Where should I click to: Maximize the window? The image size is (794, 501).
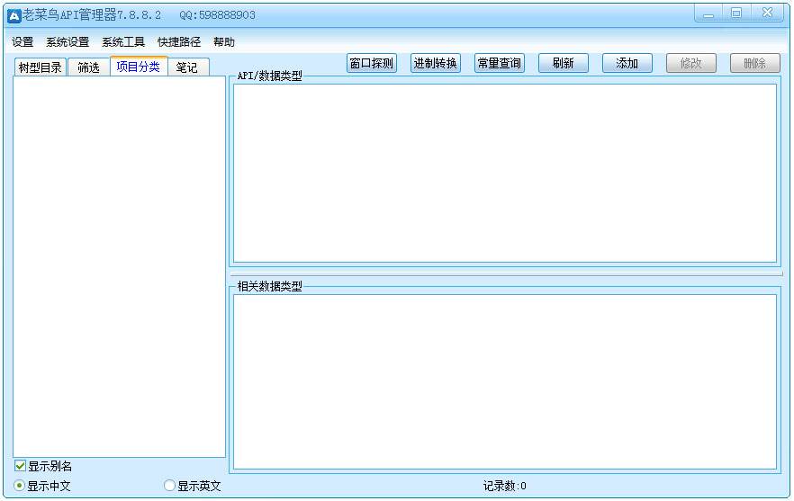pyautogui.click(x=736, y=13)
